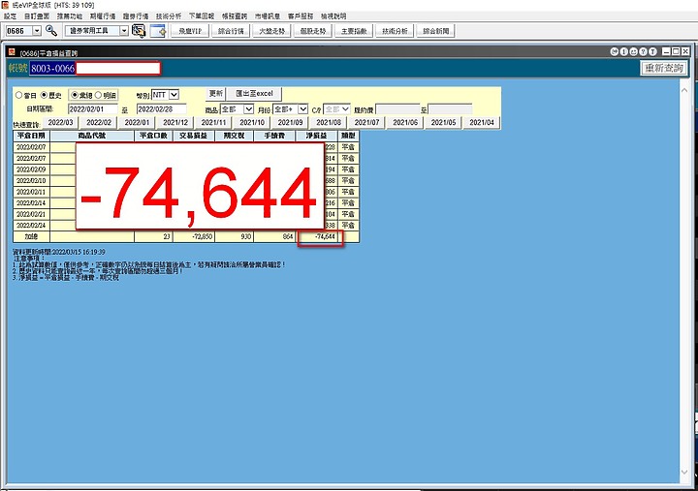
Task: Open the 帳務查詢 menu
Action: (x=235, y=16)
